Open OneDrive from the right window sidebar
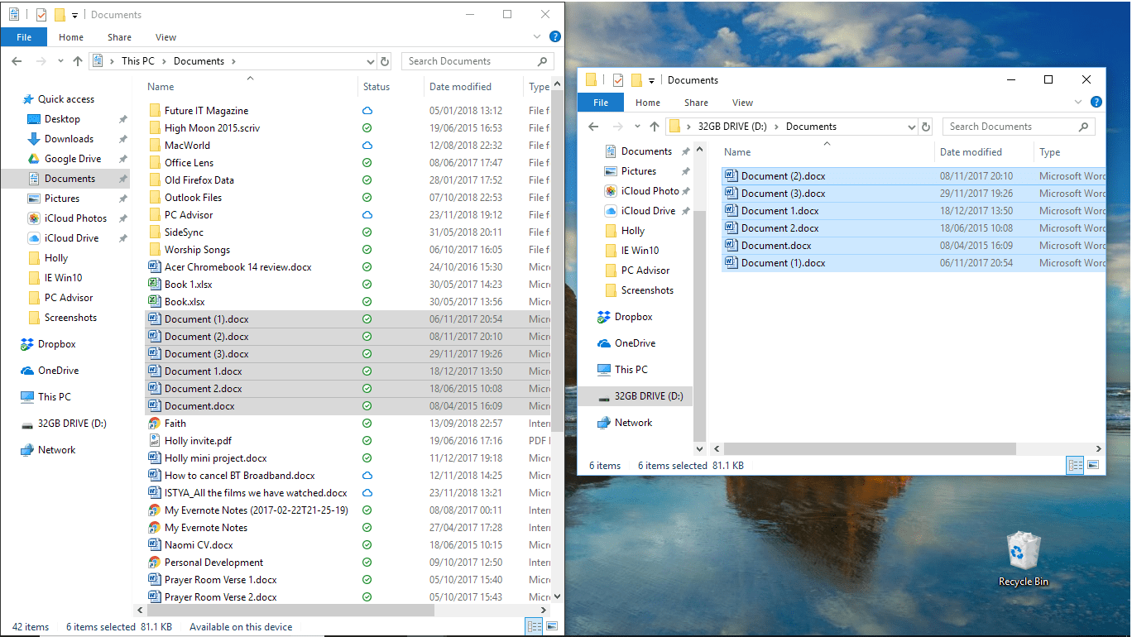The image size is (1132, 637). click(x=634, y=342)
